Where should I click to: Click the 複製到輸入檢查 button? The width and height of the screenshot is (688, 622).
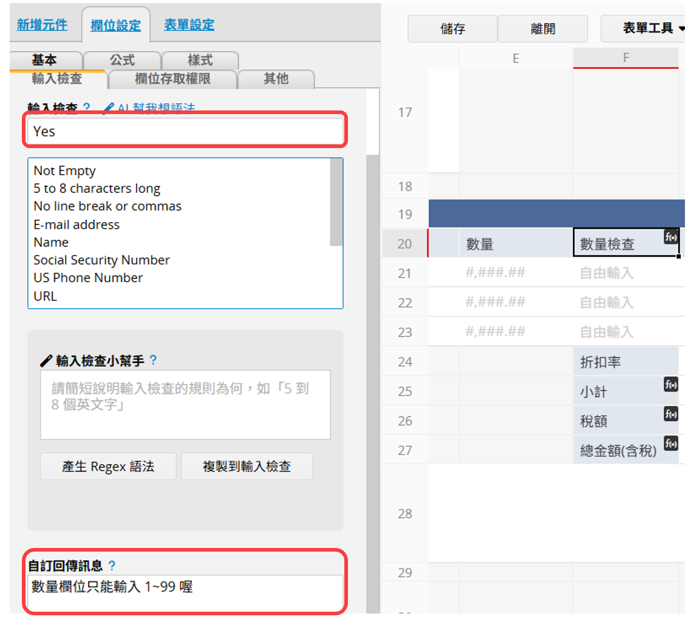pos(247,467)
